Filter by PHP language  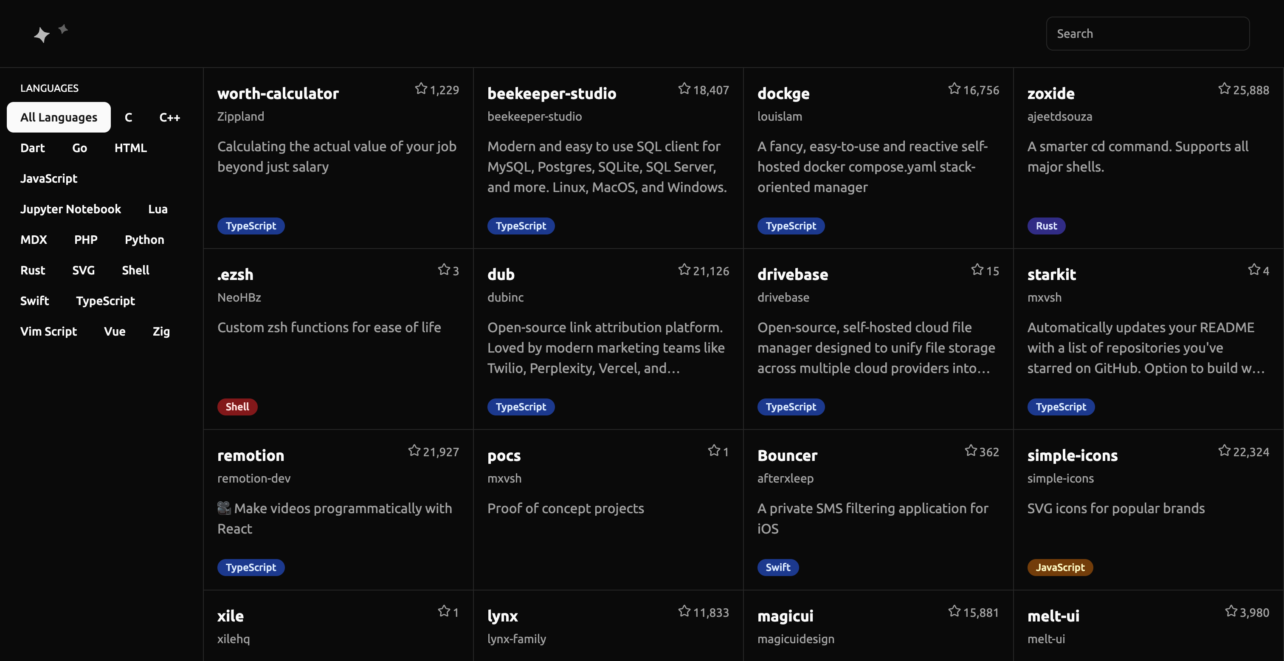click(x=86, y=240)
